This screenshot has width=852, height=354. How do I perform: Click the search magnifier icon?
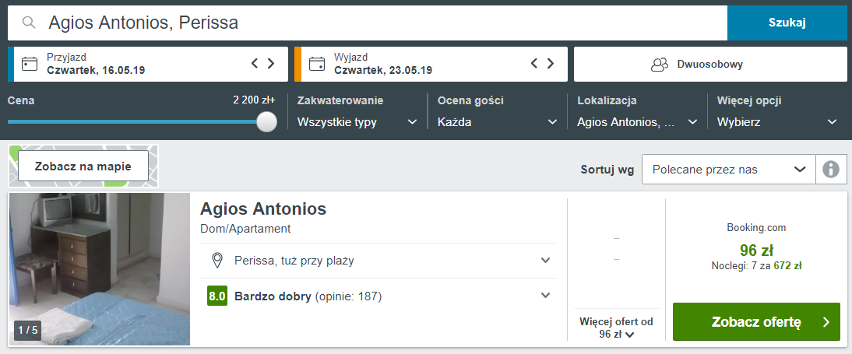[30, 23]
